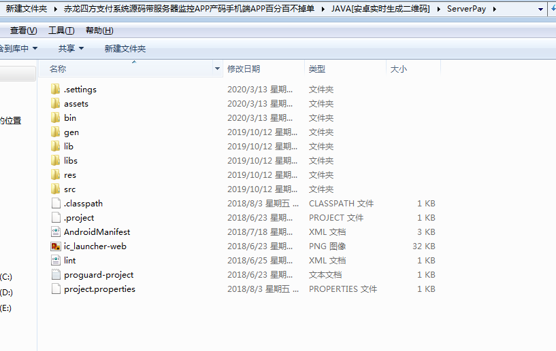The image size is (556, 351).
Task: Click the 2018/6/25 date of lint
Action: [x=260, y=261]
